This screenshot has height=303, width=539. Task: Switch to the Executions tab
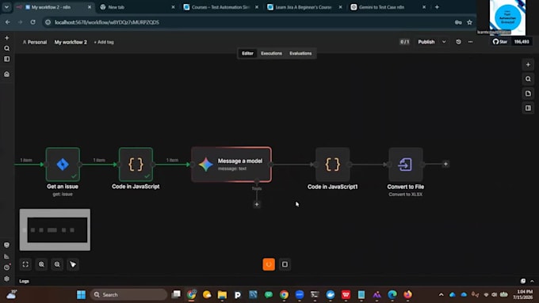pyautogui.click(x=271, y=53)
